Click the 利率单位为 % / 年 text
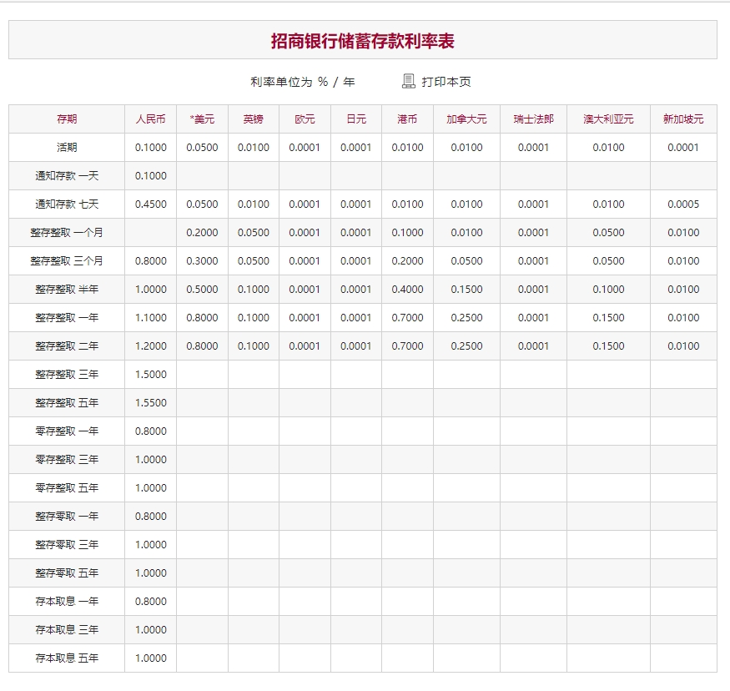 (302, 82)
